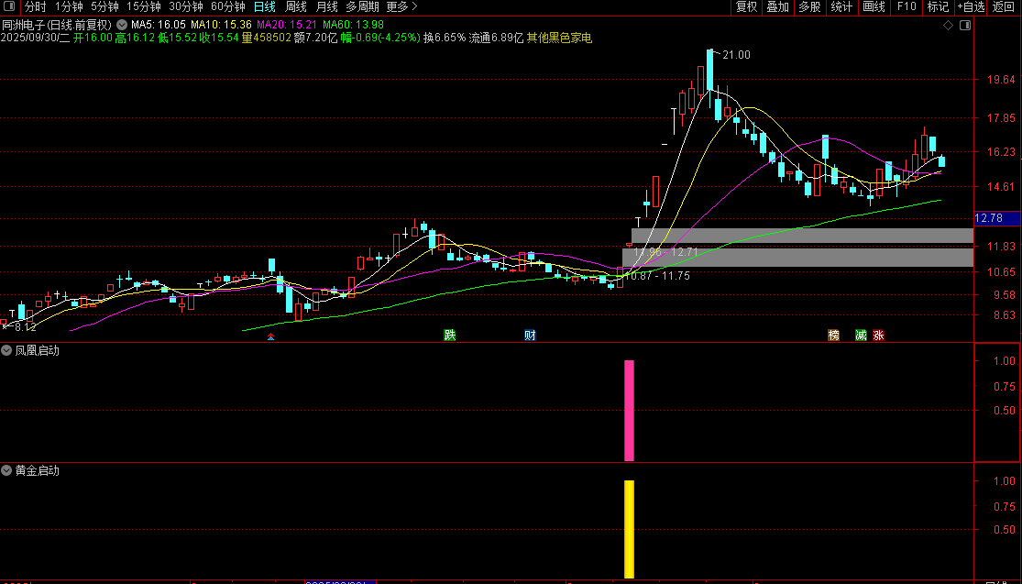Click the MA5: 16.05 value
The image size is (1022, 584).
(x=159, y=25)
